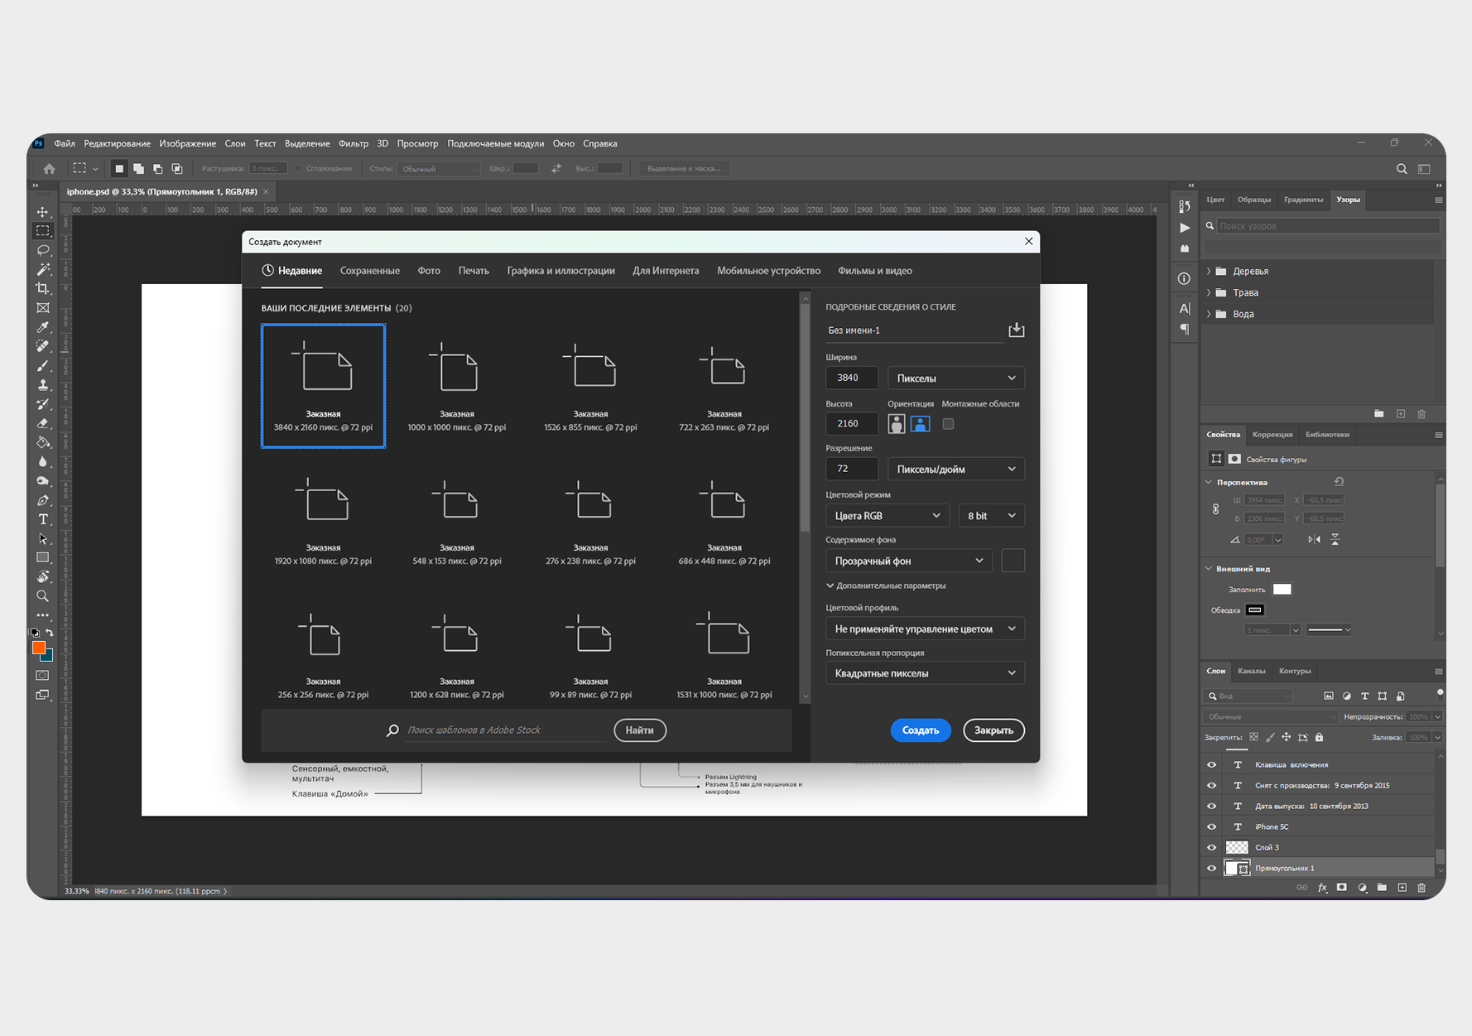Click the white fill swatch 'Заполнить'
This screenshot has width=1472, height=1036.
[1282, 590]
